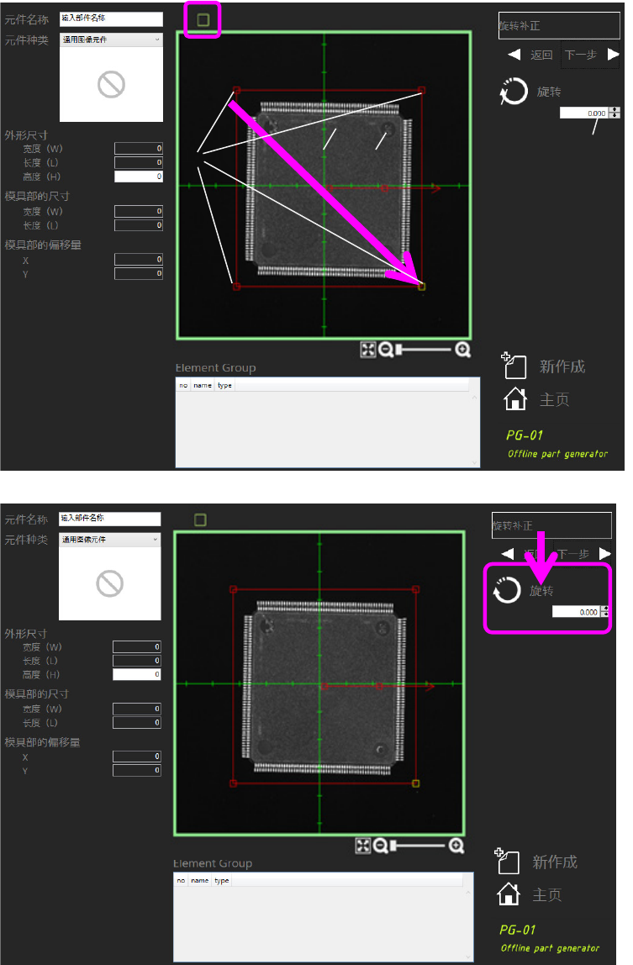Click the zoom slider under the upper image

click(x=425, y=350)
